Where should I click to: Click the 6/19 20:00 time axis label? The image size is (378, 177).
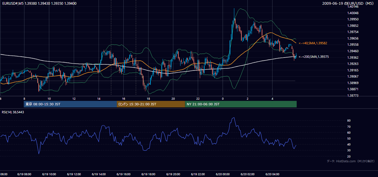pos(173,174)
